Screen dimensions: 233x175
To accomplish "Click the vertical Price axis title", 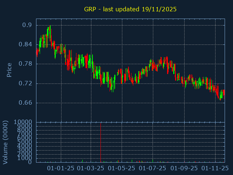I will (9, 70).
